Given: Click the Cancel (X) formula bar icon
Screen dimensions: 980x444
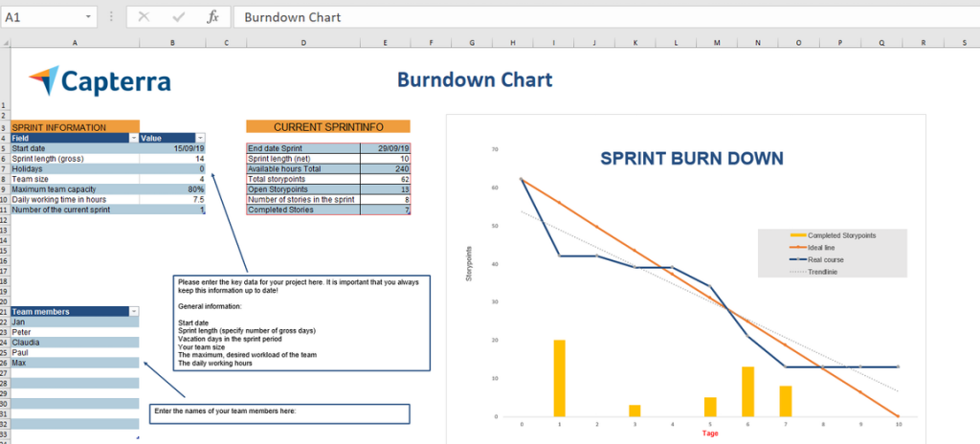Looking at the screenshot, I should (144, 17).
